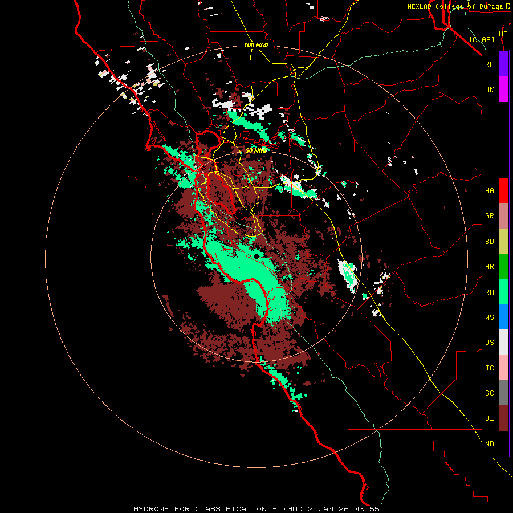
Task: Click the 'NEXLAB-College of DuPage' credit text
Action: click(455, 6)
